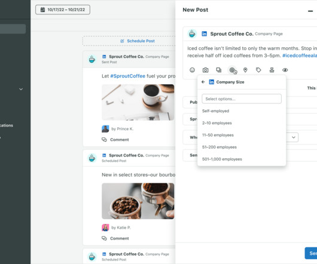Click the highlighted item in dark sidebar

click(13, 29)
